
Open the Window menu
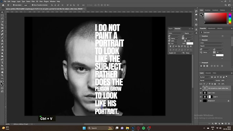(x=53, y=1)
